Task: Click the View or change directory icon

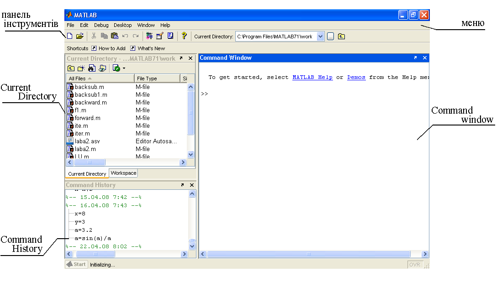Action: [x=102, y=68]
